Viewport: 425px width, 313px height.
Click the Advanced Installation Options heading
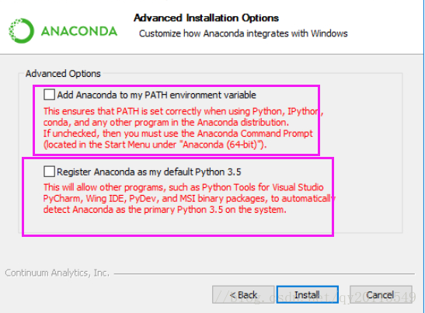point(206,18)
